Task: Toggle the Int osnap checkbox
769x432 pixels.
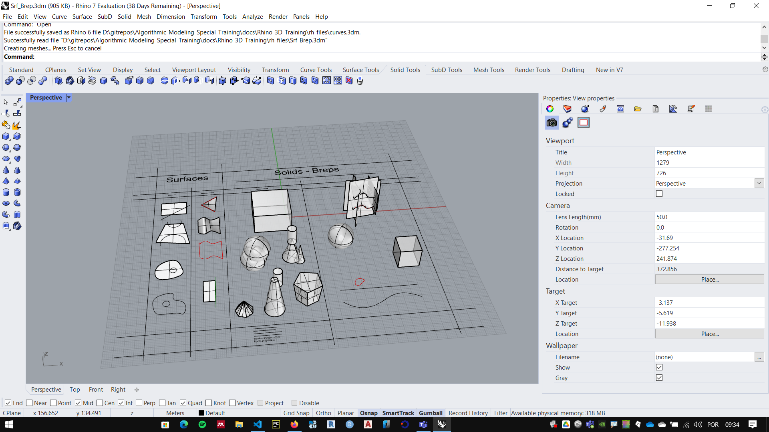Action: [121, 403]
